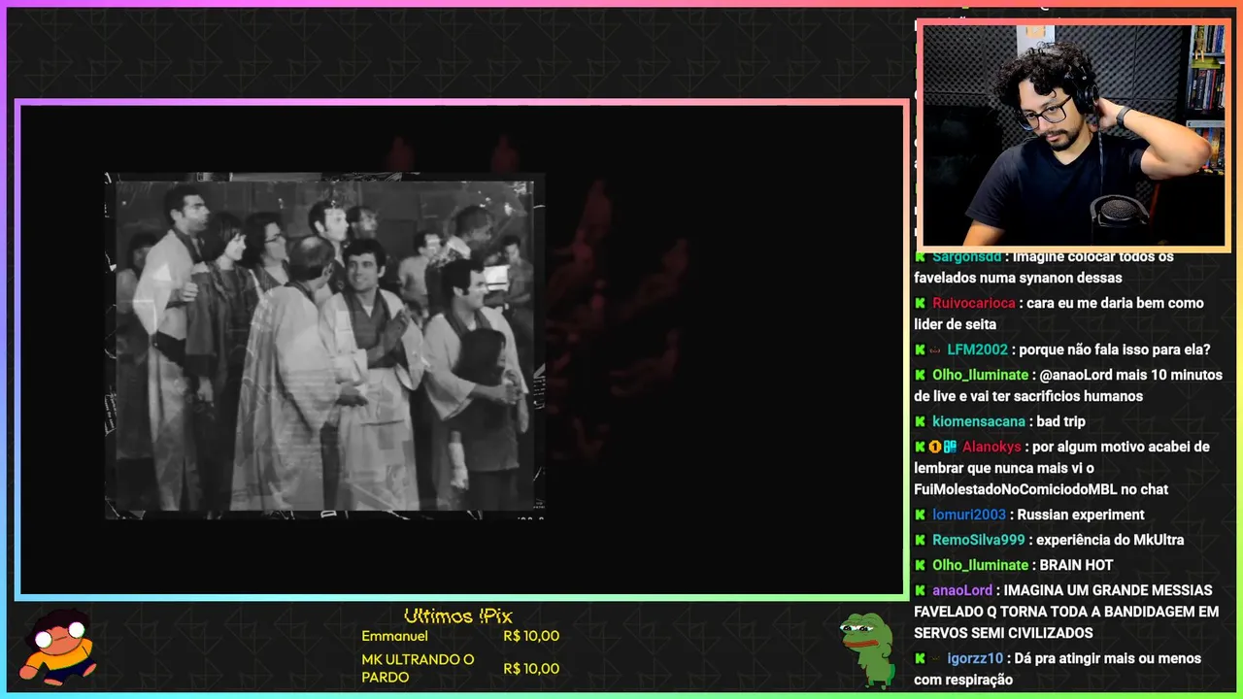Click the Kick icon beside the BRAIN HOT message
This screenshot has width=1243, height=699.
pyautogui.click(x=920, y=565)
